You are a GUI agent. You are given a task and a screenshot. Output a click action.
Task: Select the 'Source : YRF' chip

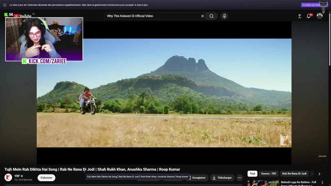269,174
